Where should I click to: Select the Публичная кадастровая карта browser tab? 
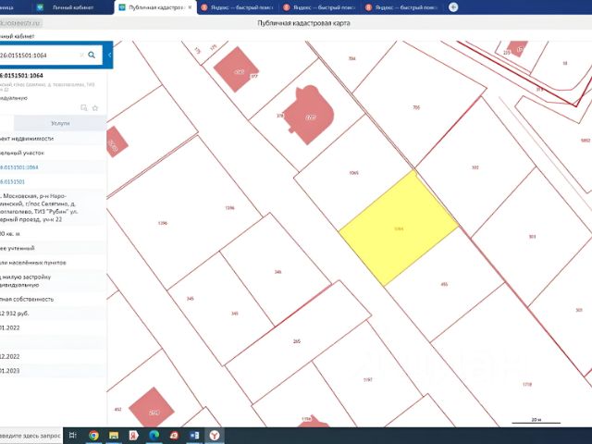(155, 7)
